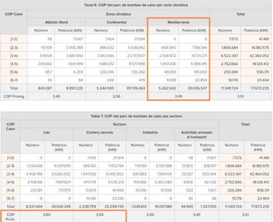Click total cell value 42.363.052
Viewport: 273px width, 222px height.
tap(259, 56)
